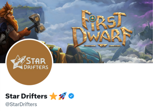Click the round shield in FIRST's letter I
This screenshot has width=153, height=111.
click(x=92, y=18)
